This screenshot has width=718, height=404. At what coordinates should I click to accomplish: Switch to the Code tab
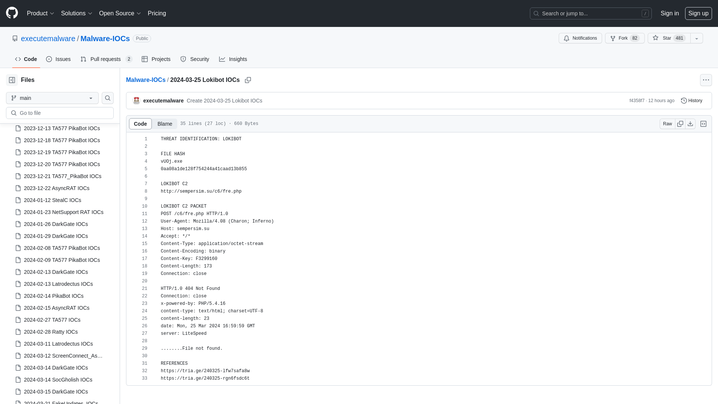[x=26, y=59]
